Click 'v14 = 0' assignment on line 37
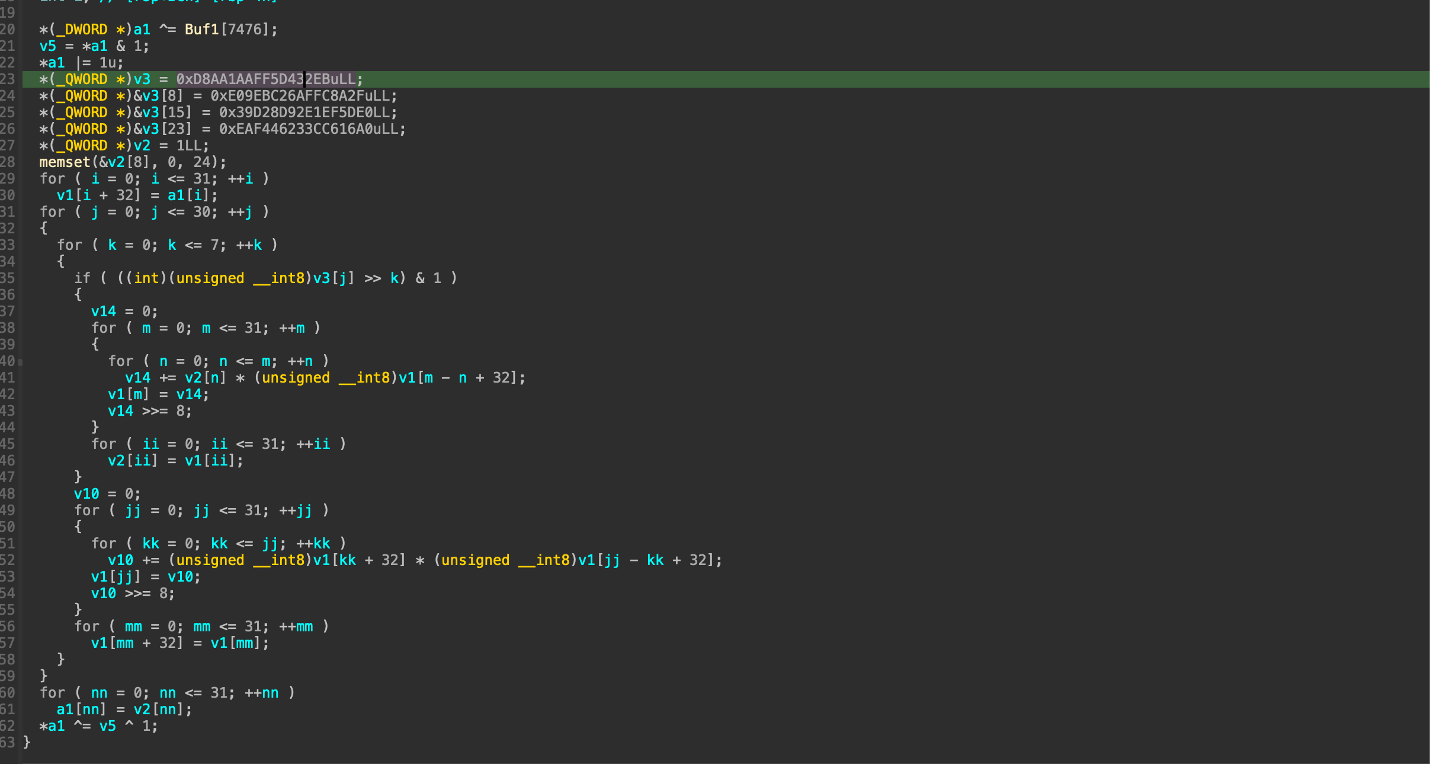The image size is (1430, 764). 124,312
